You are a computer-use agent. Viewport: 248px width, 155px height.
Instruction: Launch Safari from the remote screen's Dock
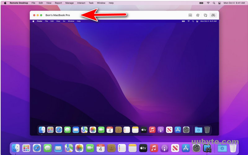click(59, 130)
